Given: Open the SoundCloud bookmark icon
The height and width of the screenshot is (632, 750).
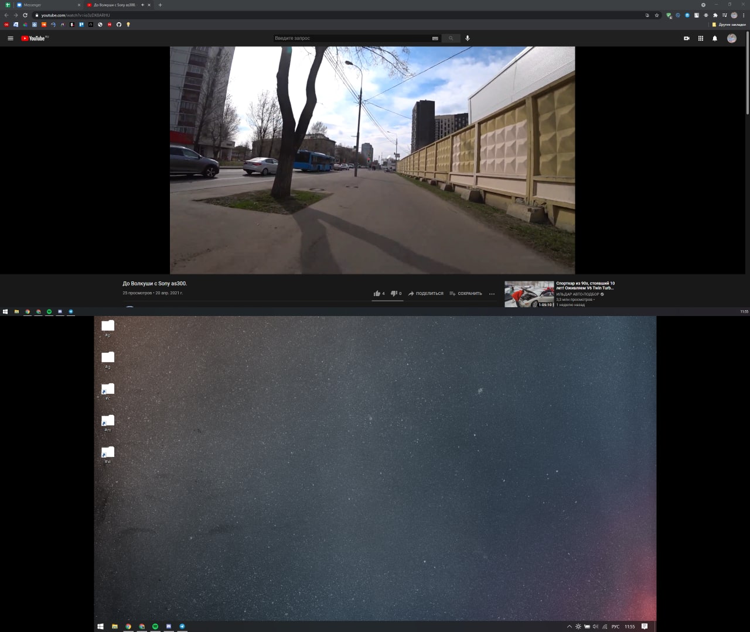Looking at the screenshot, I should click(x=44, y=25).
